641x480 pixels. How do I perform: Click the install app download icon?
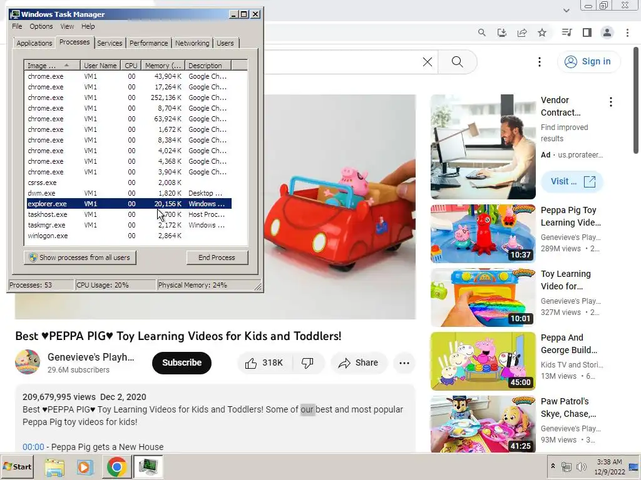[x=501, y=32]
